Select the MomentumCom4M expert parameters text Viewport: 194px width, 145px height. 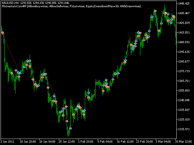tap(71, 6)
